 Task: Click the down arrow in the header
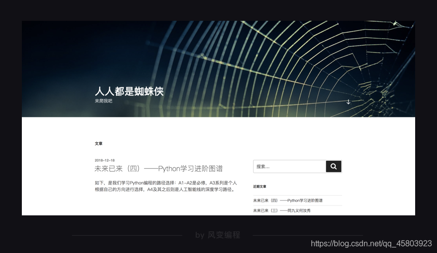pyautogui.click(x=348, y=102)
